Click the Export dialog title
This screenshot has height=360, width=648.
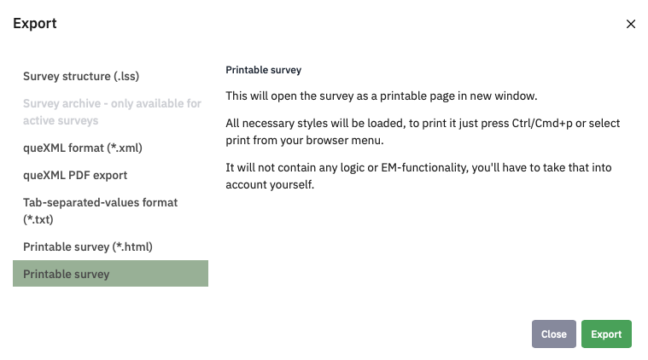(35, 24)
